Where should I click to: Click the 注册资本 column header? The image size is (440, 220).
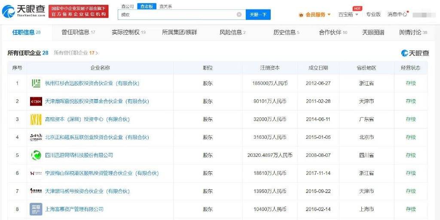270,68
